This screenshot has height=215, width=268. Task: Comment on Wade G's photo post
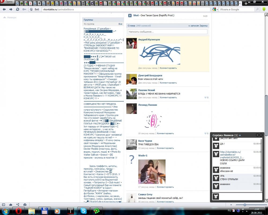coord(165,187)
